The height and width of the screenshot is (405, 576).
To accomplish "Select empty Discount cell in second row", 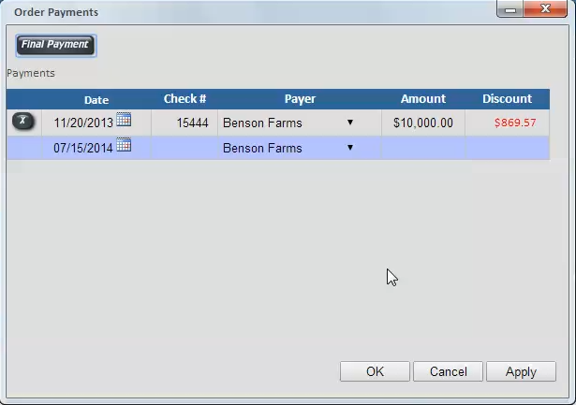I will 507,148.
